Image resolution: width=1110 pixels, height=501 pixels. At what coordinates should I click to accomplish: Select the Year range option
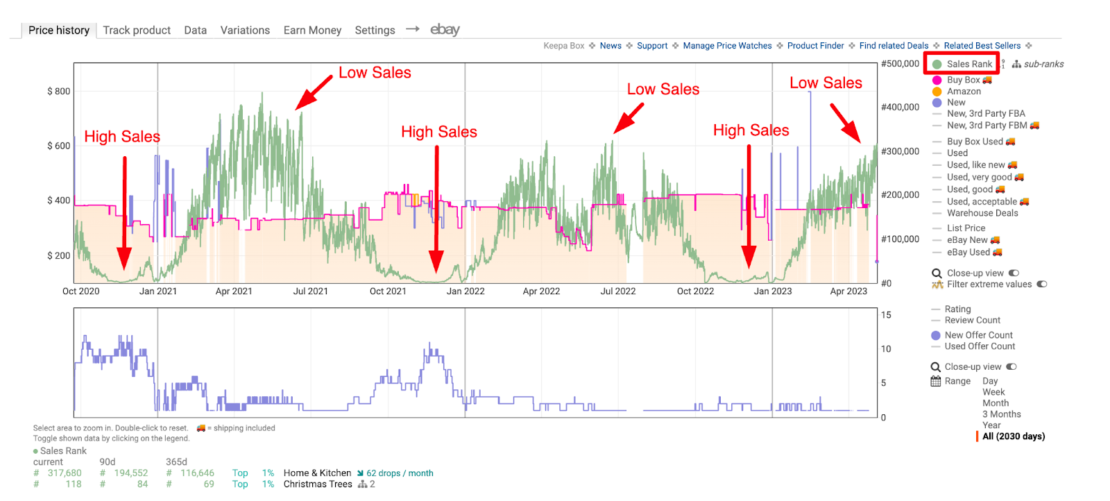[991, 425]
